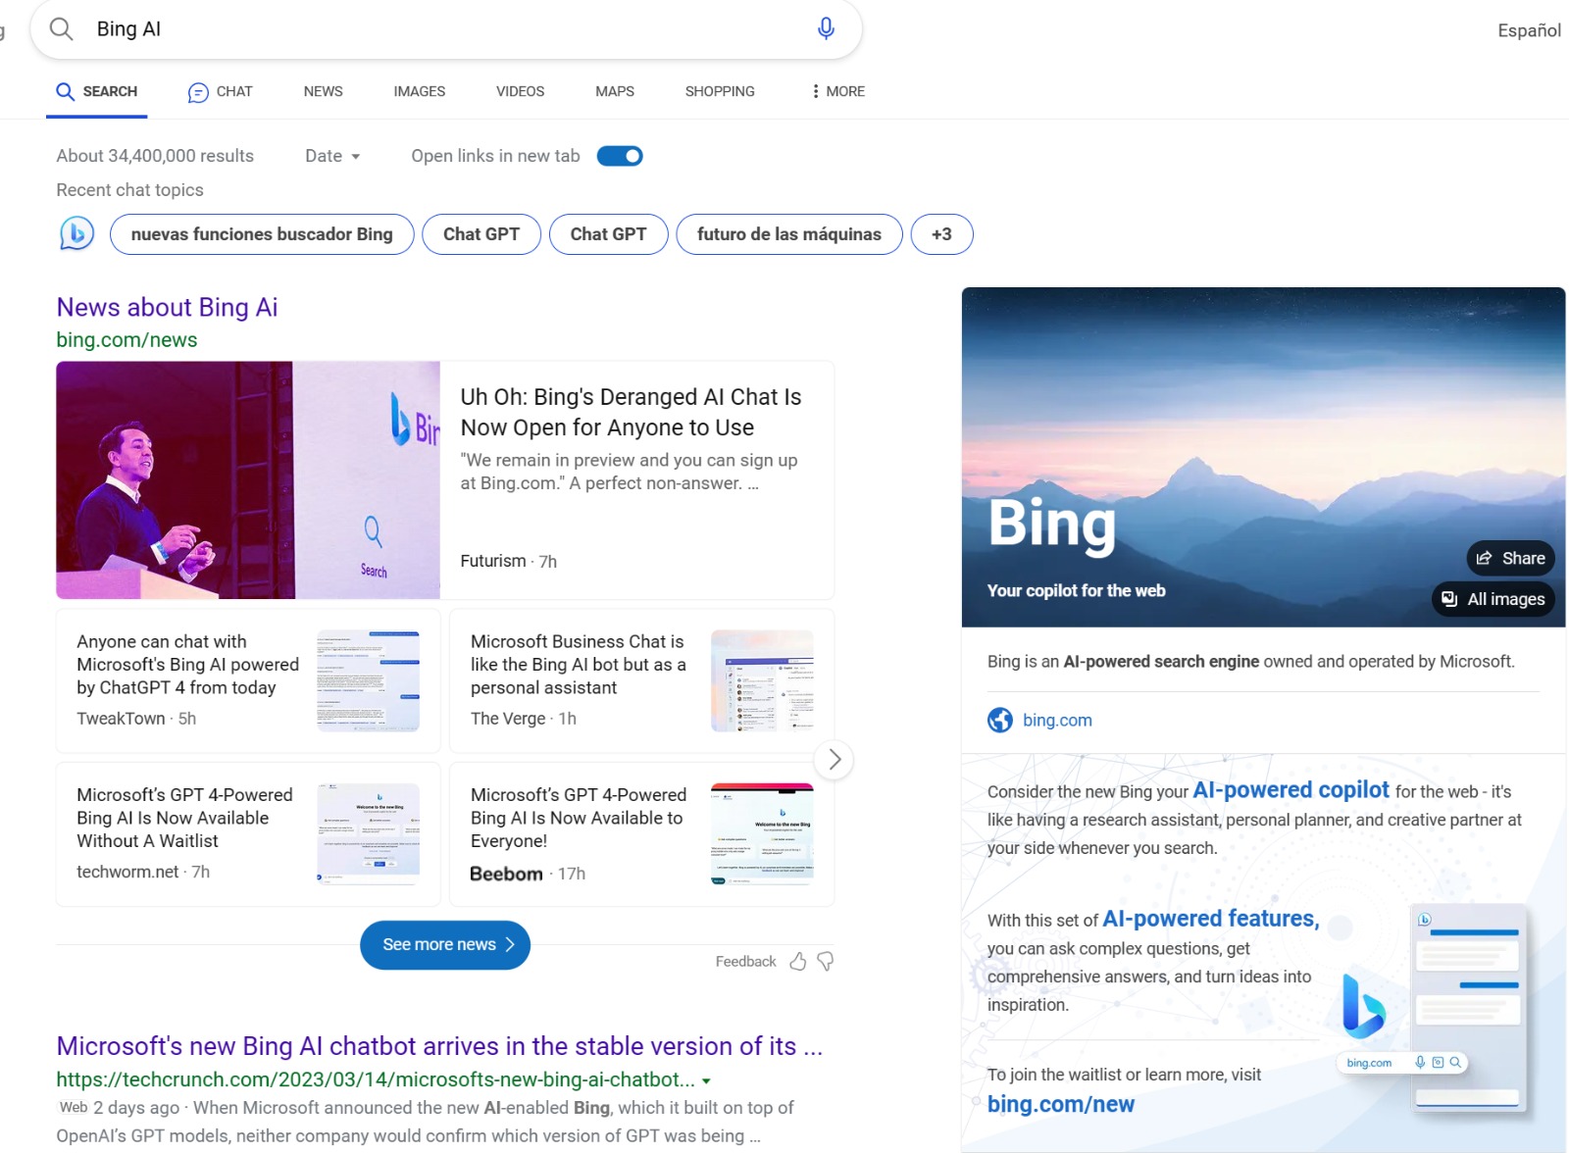Click the thumbs up feedback icon
1569x1153 pixels.
[x=798, y=961]
